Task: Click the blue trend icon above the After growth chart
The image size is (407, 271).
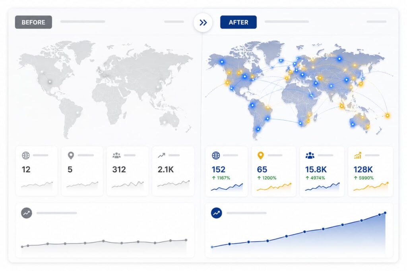Action: (217, 213)
